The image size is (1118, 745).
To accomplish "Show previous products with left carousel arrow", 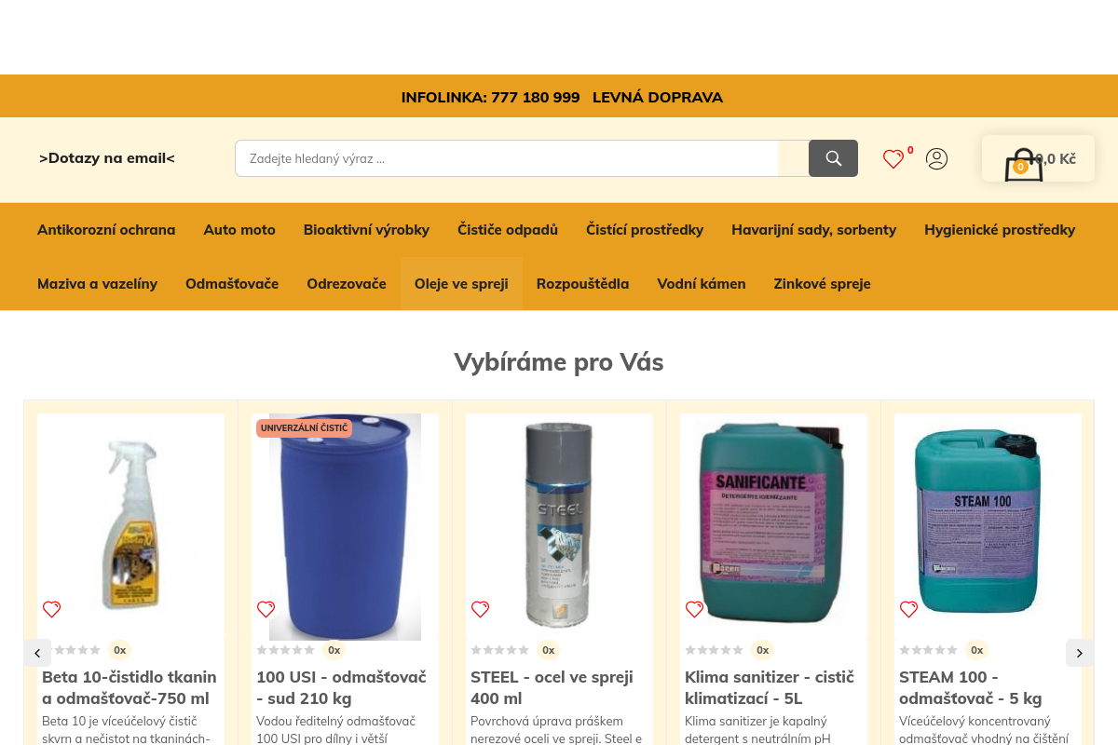I will pos(37,653).
